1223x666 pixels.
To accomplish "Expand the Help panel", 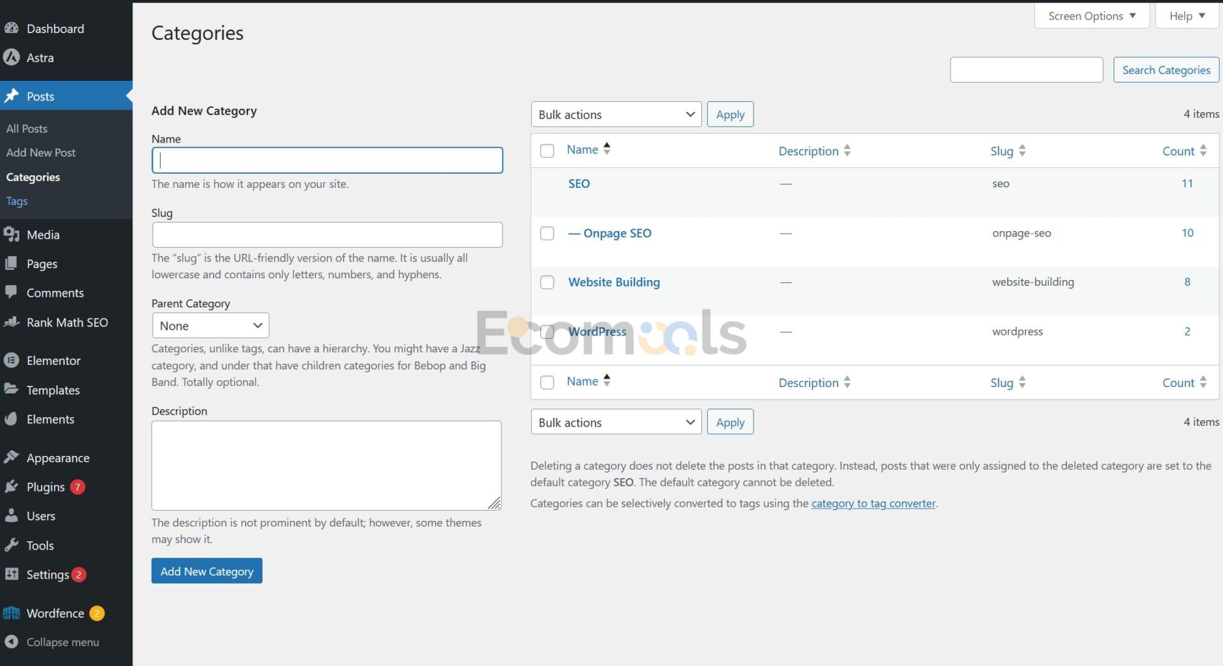I will tap(1187, 16).
